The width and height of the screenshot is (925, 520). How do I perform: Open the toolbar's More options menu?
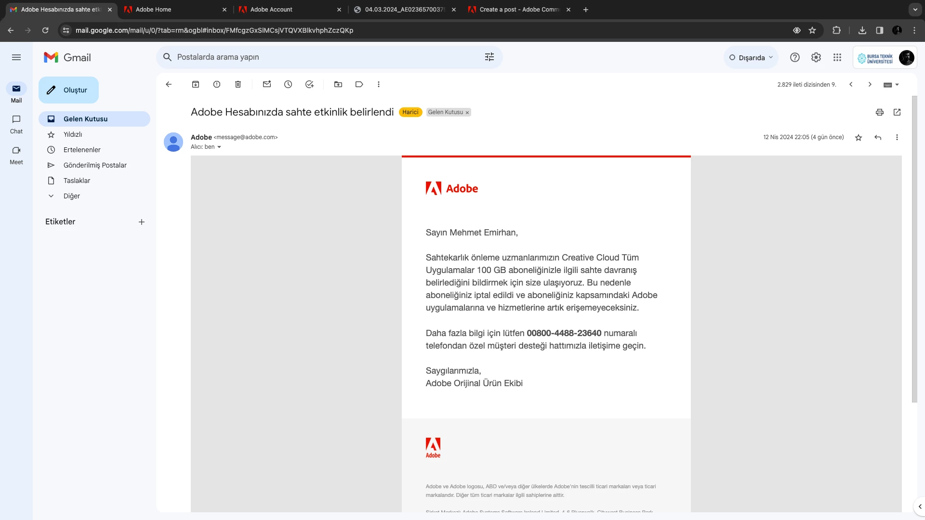coord(379,84)
